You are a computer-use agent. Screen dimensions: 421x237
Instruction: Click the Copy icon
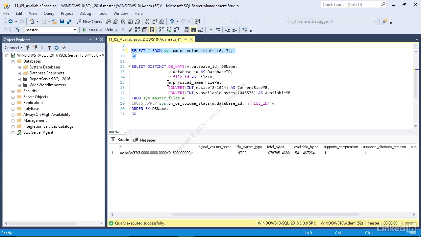154,21
